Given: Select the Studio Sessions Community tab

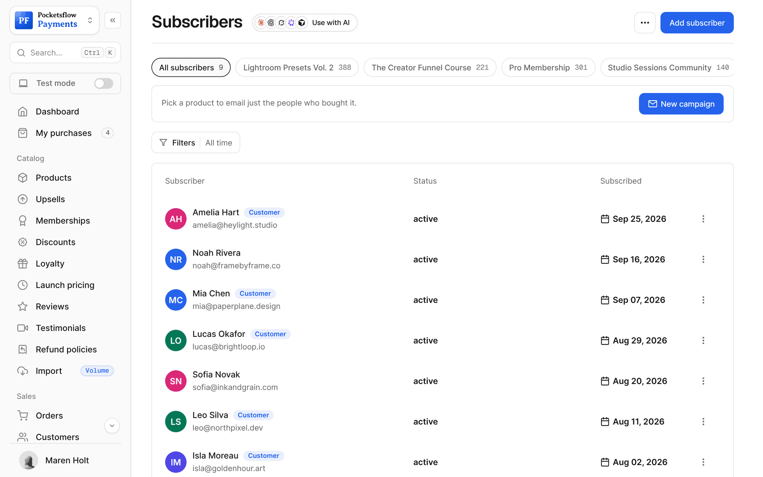Looking at the screenshot, I should tap(667, 67).
